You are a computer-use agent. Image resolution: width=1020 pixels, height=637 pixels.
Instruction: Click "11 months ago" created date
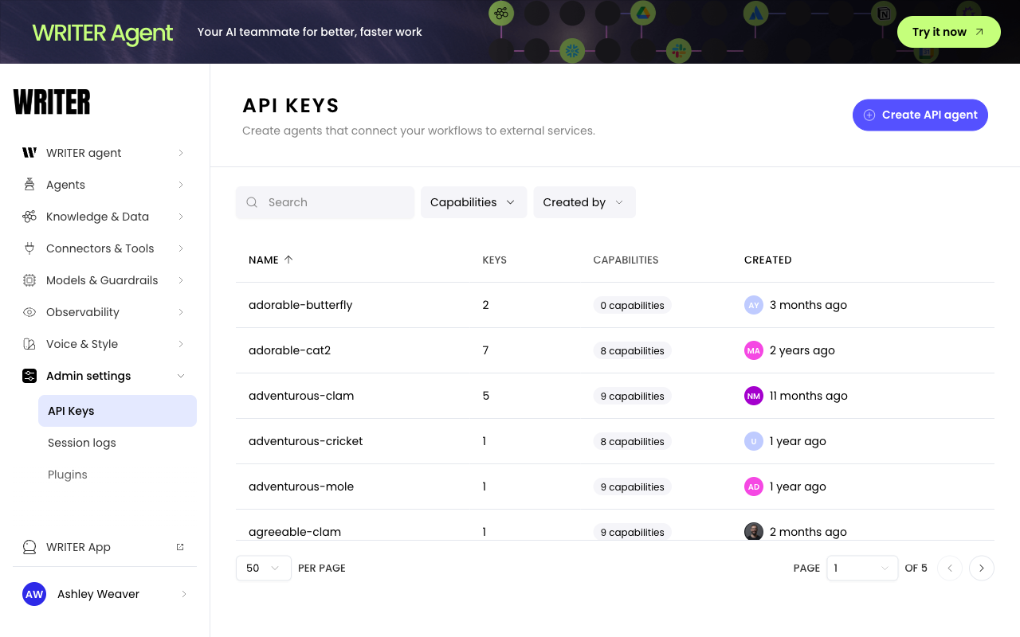[x=809, y=396]
